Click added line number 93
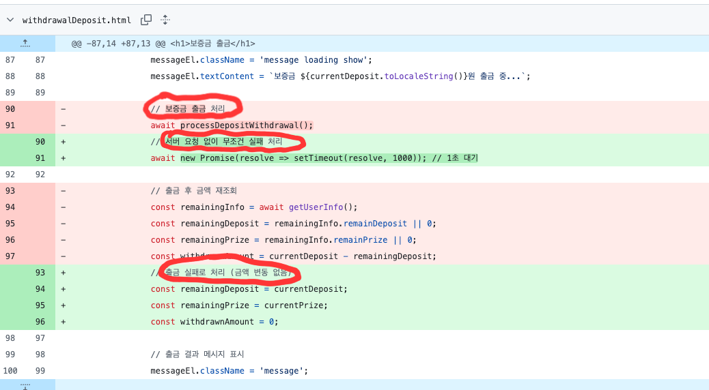This screenshot has height=390, width=709. [40, 273]
